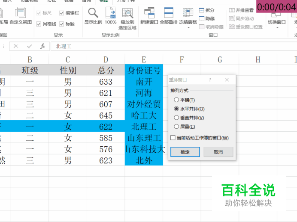Viewport: 297px width, 222px height.
Task: Click the 总分 header cell
Action: click(106, 70)
